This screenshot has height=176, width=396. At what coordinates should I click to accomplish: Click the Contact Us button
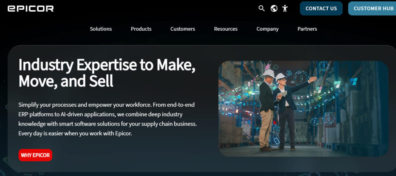click(321, 9)
